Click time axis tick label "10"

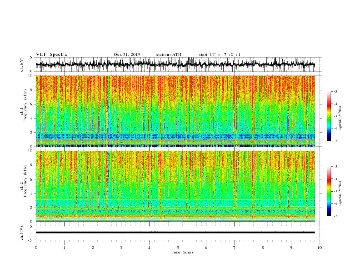[x=320, y=248]
